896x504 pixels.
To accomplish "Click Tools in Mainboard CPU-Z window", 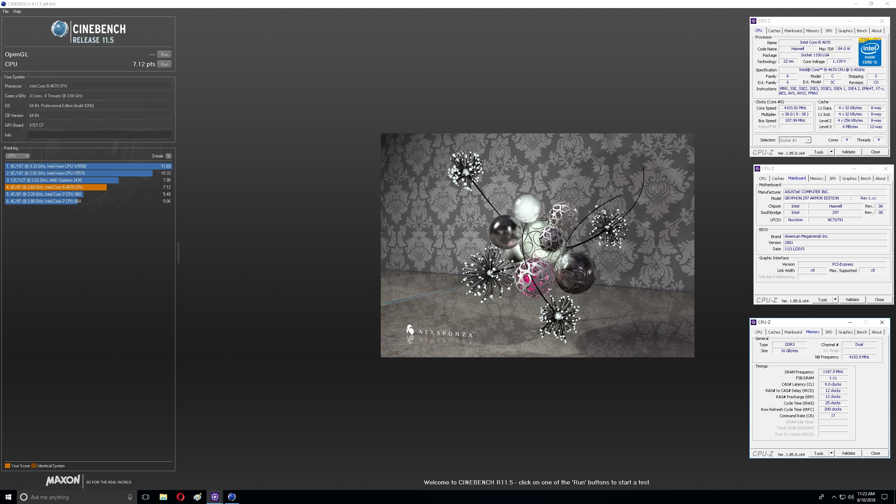I will (822, 300).
